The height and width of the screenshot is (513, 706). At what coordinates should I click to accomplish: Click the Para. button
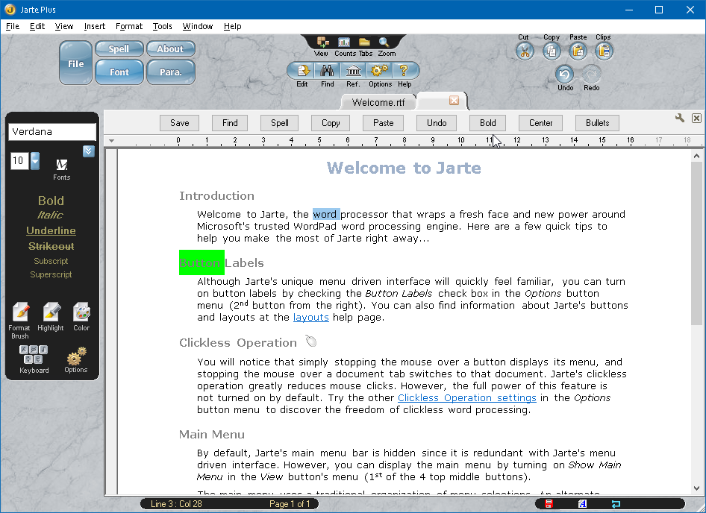170,72
